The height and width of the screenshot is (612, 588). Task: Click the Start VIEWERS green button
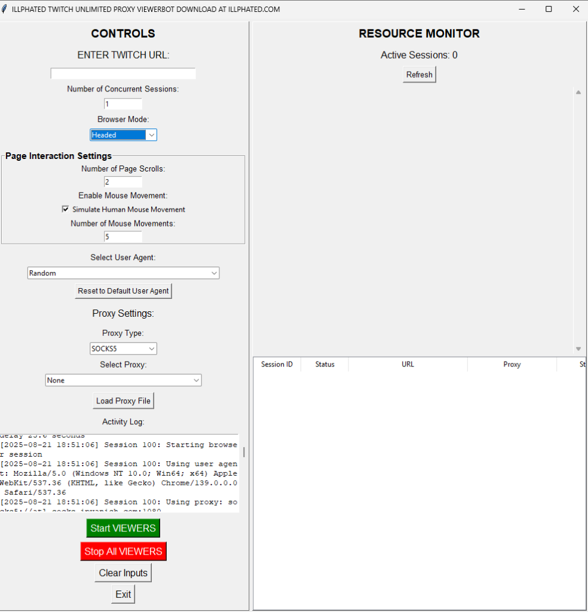point(123,528)
